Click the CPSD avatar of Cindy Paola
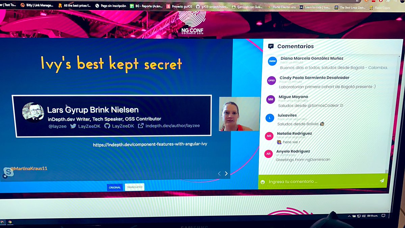 click(x=271, y=80)
